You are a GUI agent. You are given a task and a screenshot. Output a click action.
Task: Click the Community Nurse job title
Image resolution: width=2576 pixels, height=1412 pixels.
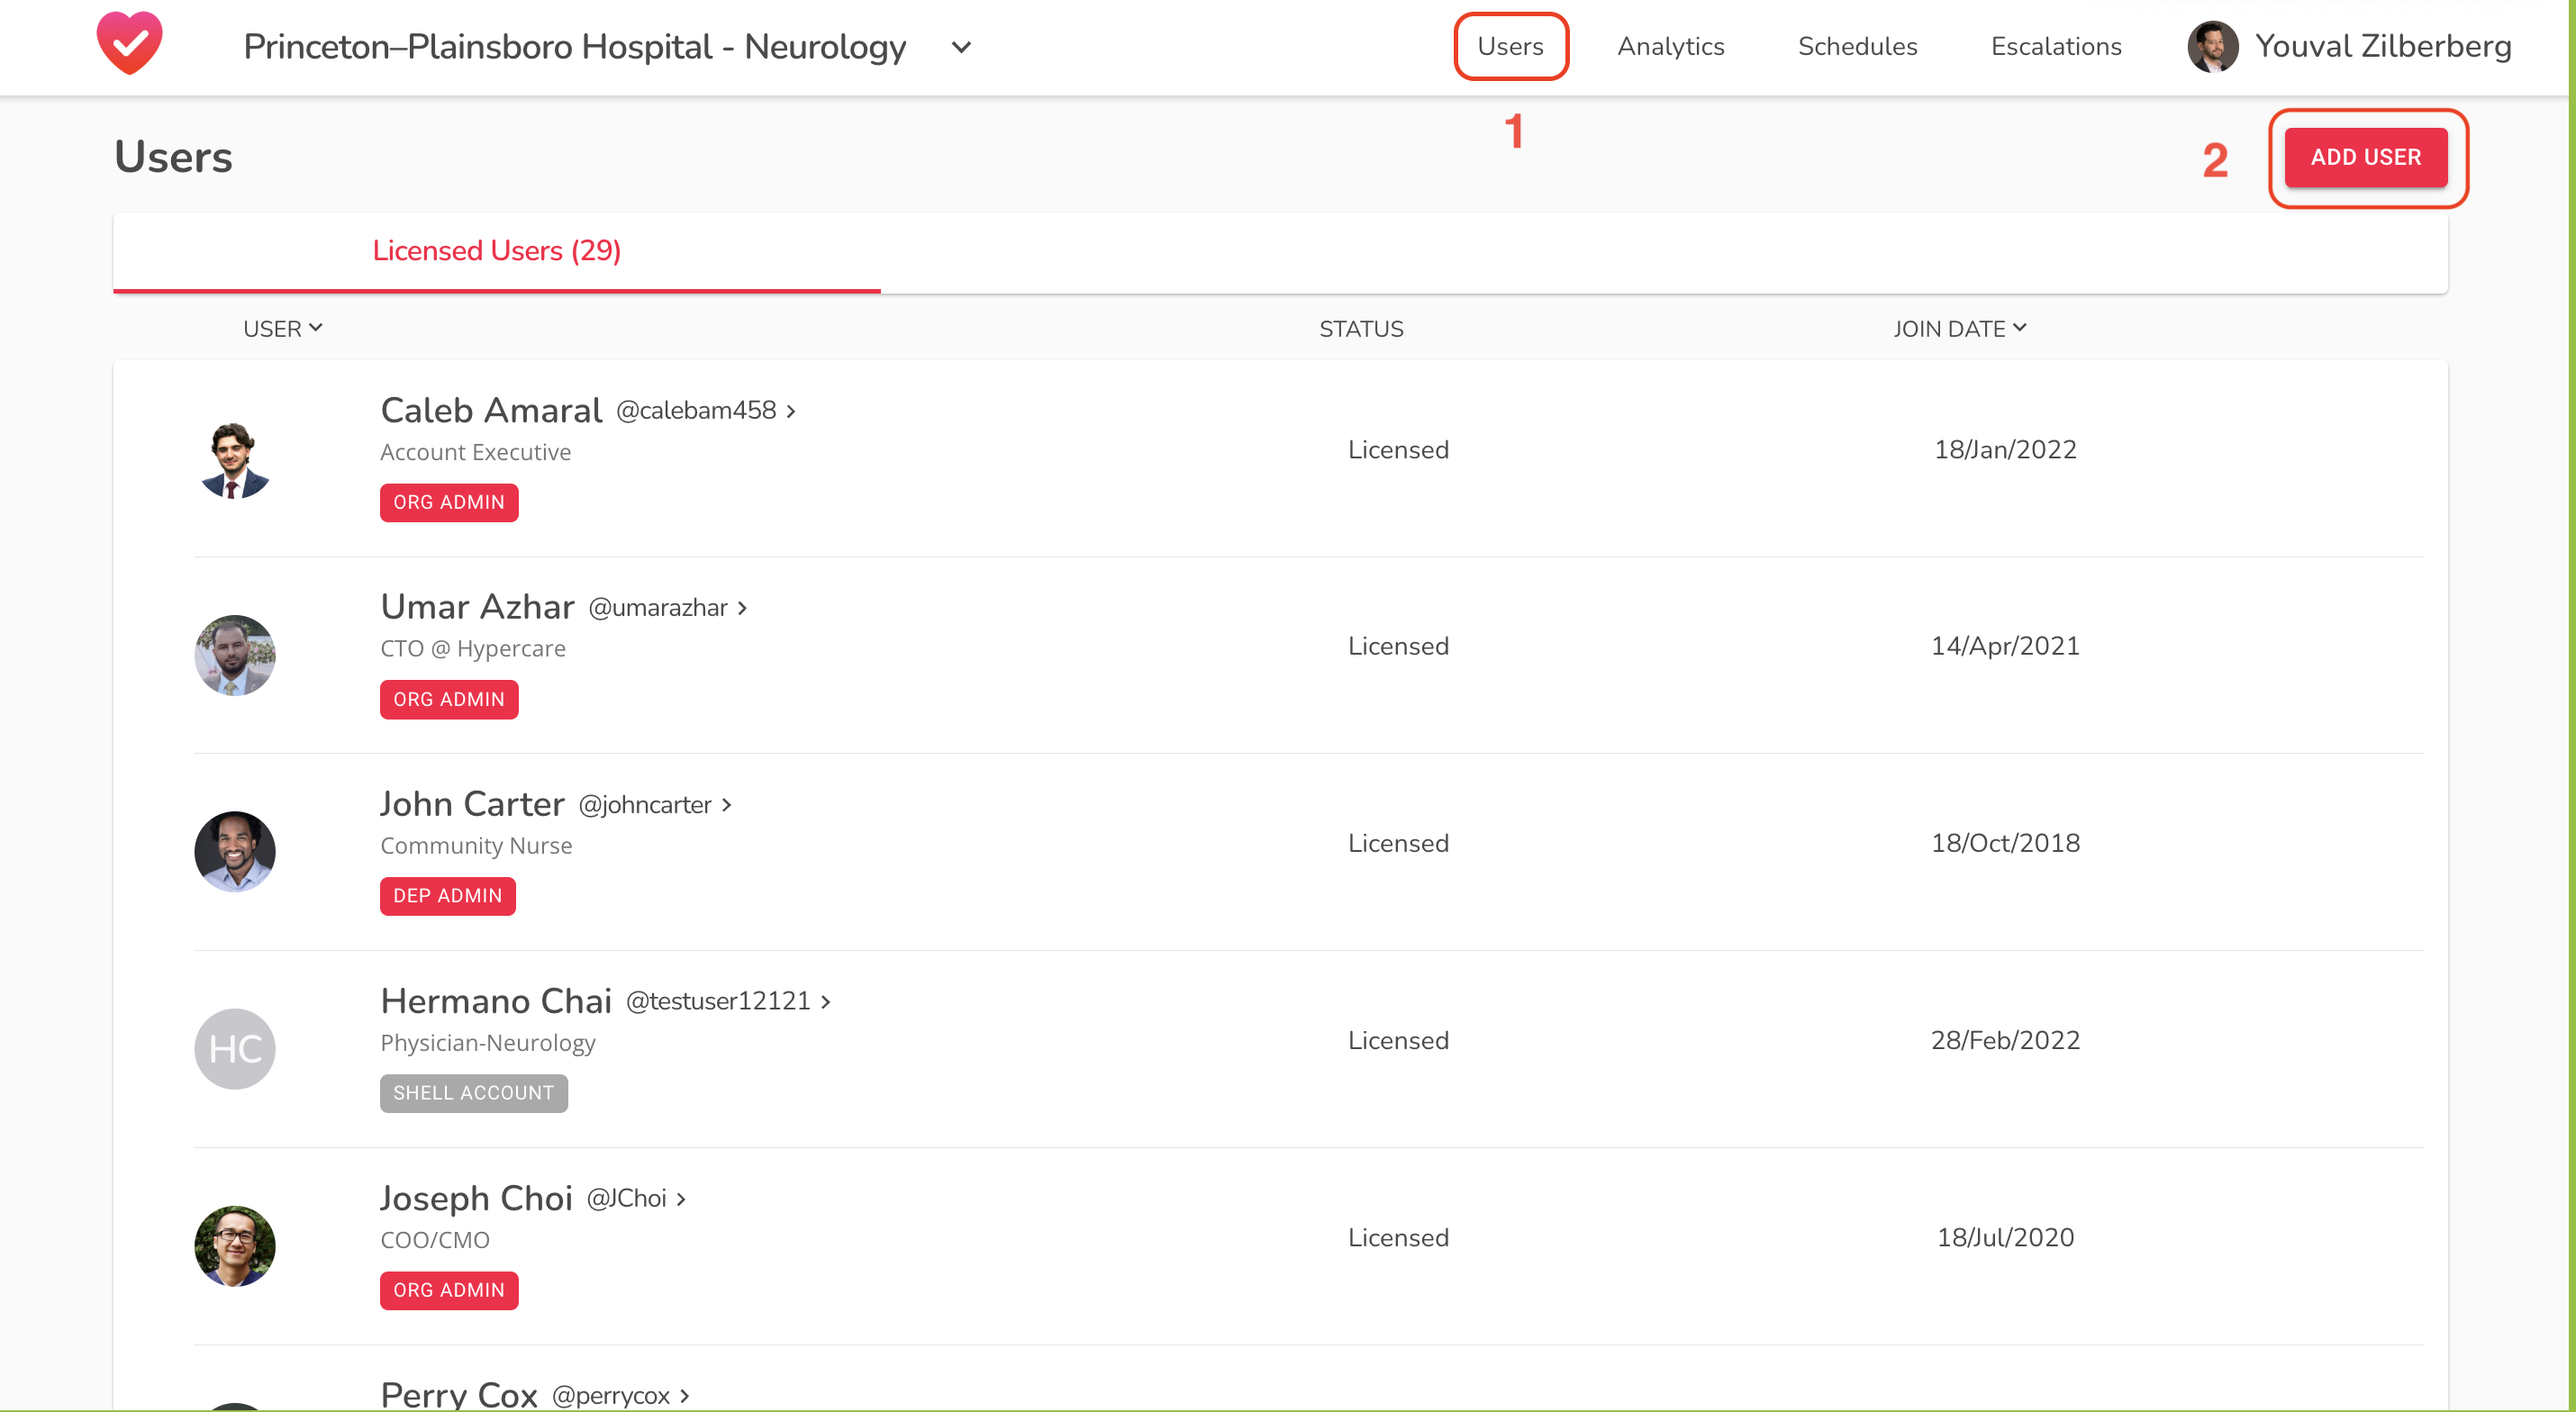(x=476, y=846)
